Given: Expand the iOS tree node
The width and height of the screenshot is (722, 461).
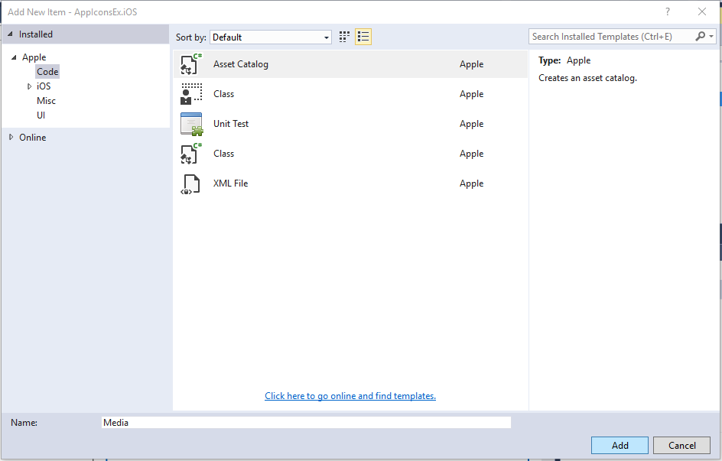Looking at the screenshot, I should [x=30, y=86].
